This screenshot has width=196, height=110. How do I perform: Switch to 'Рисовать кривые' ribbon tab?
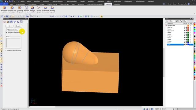(x=20, y=4)
